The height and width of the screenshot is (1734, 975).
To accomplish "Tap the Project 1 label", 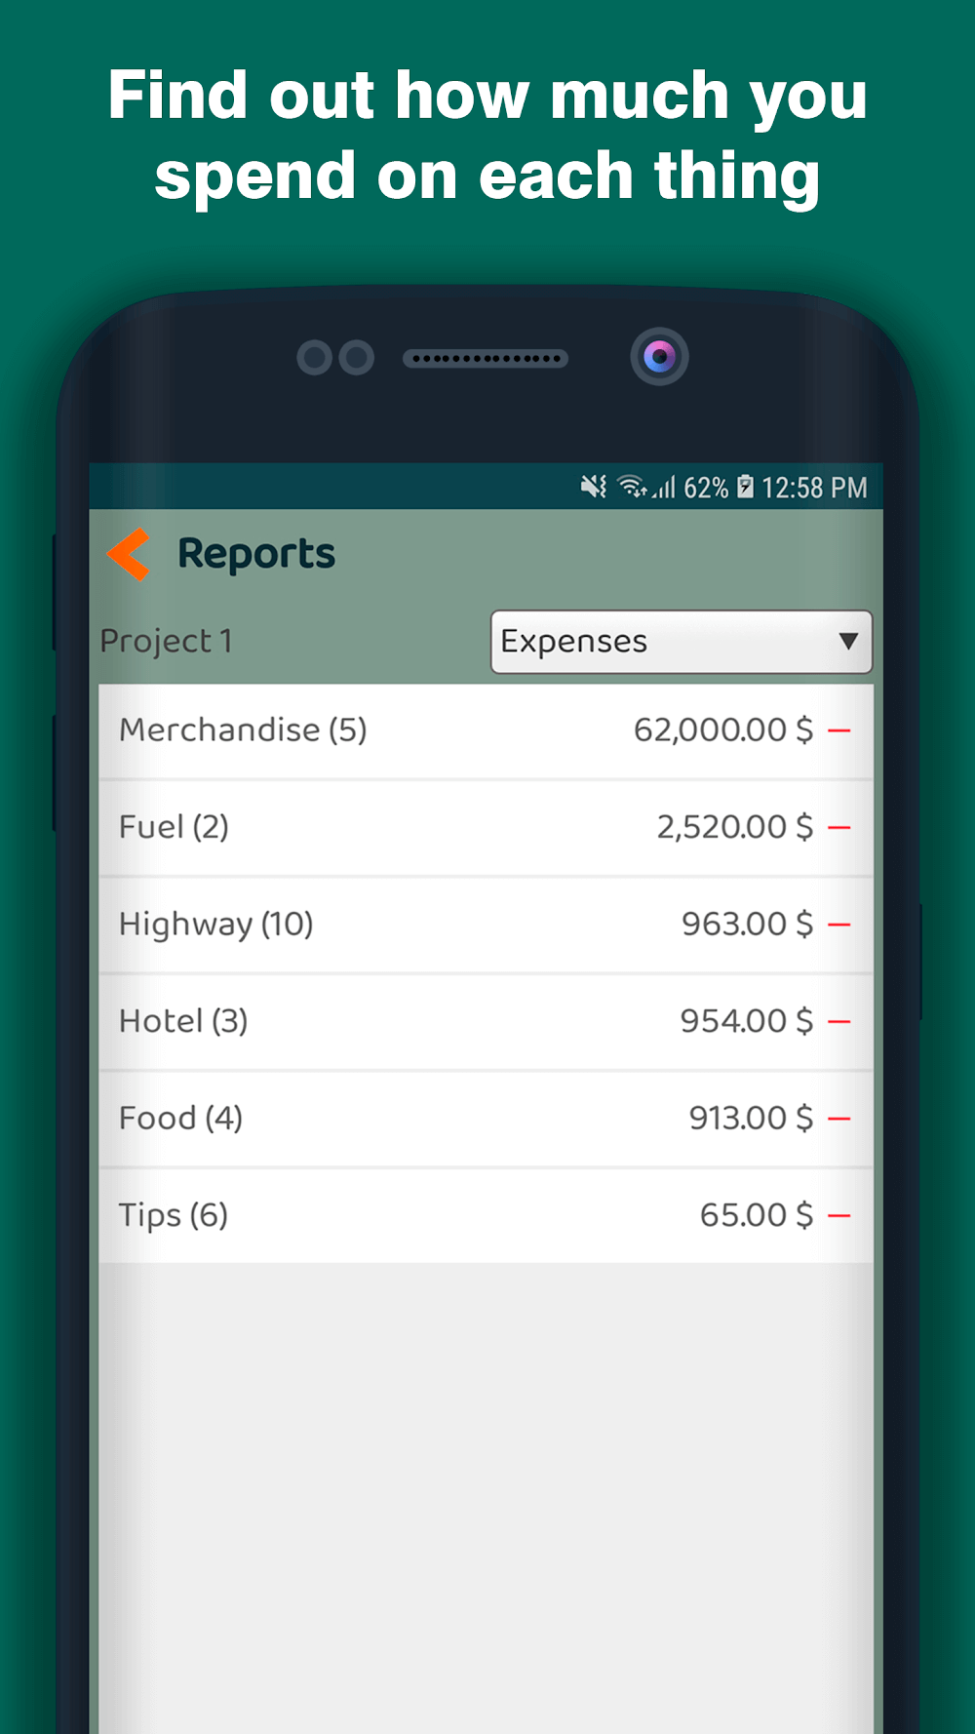I will 166,642.
